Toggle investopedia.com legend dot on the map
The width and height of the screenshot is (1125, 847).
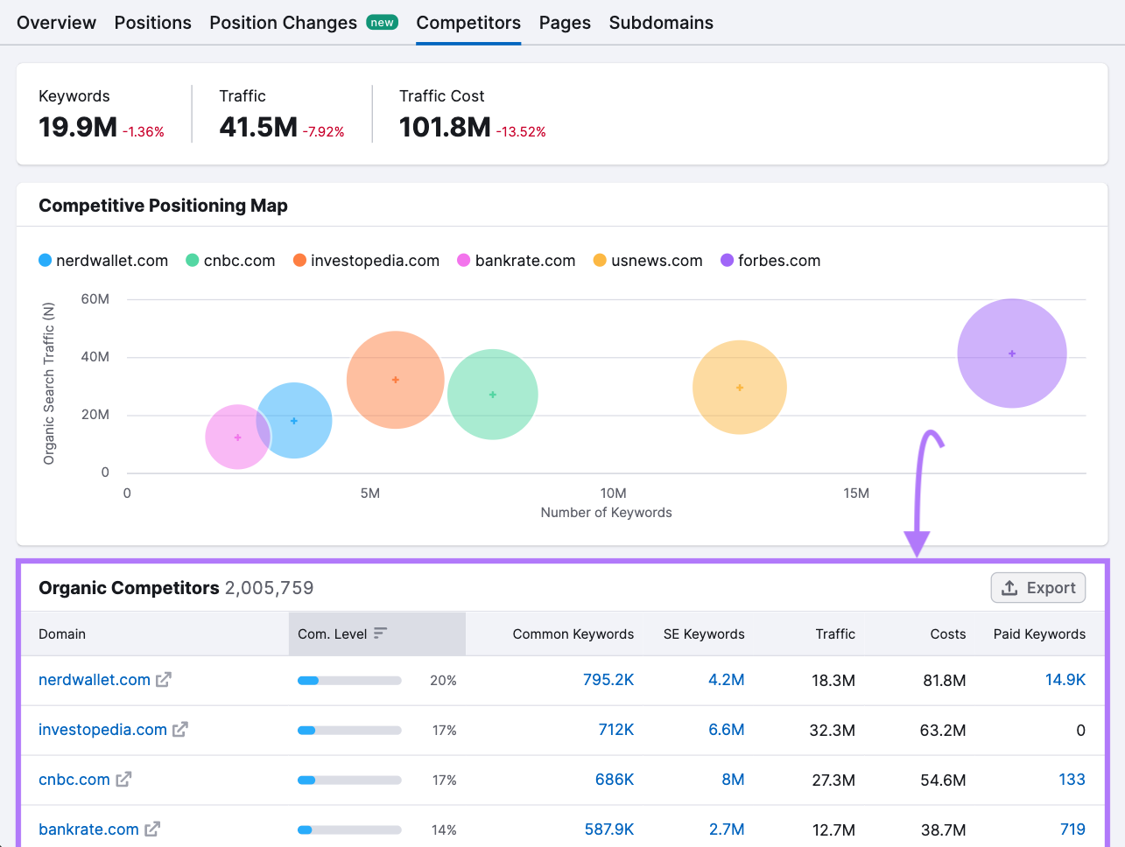[299, 261]
